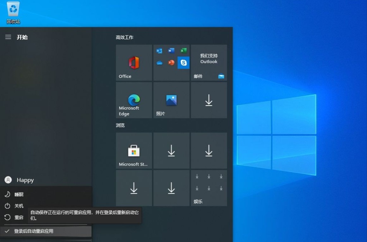Open the Recycle Bin desktop icon

[x=13, y=12]
